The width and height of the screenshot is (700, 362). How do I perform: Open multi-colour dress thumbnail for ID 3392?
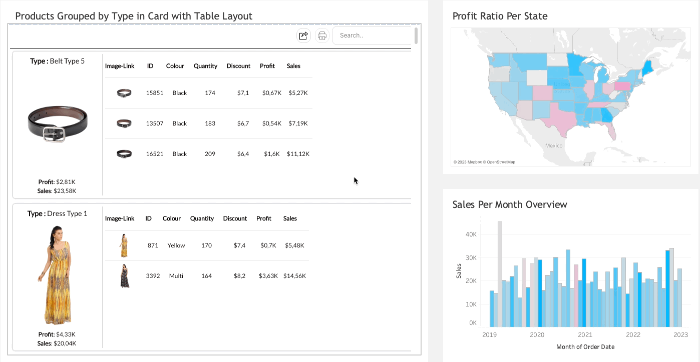coord(125,276)
